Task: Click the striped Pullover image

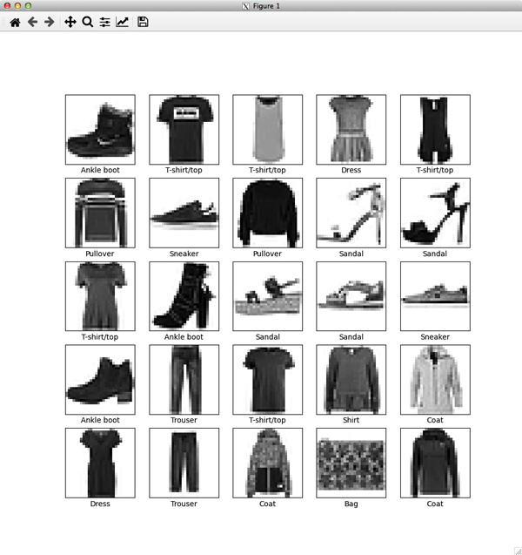Action: coord(100,213)
